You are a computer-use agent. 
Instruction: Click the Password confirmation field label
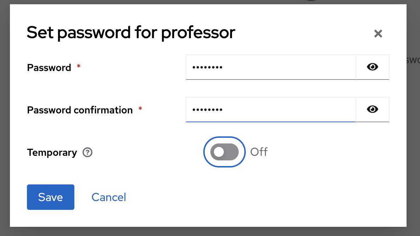point(80,110)
